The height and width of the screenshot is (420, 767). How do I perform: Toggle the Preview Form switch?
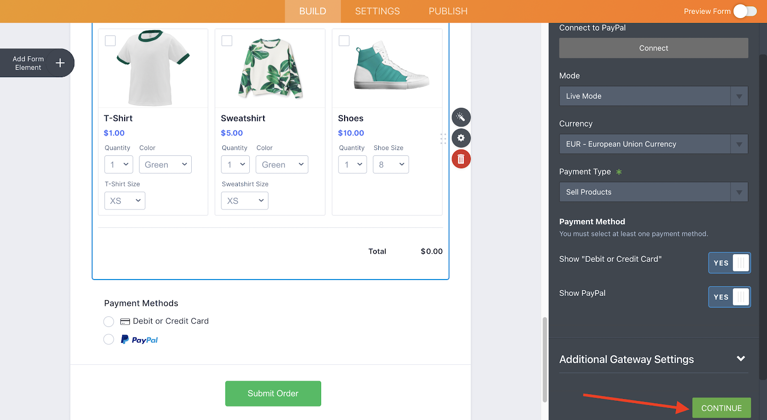(x=745, y=11)
